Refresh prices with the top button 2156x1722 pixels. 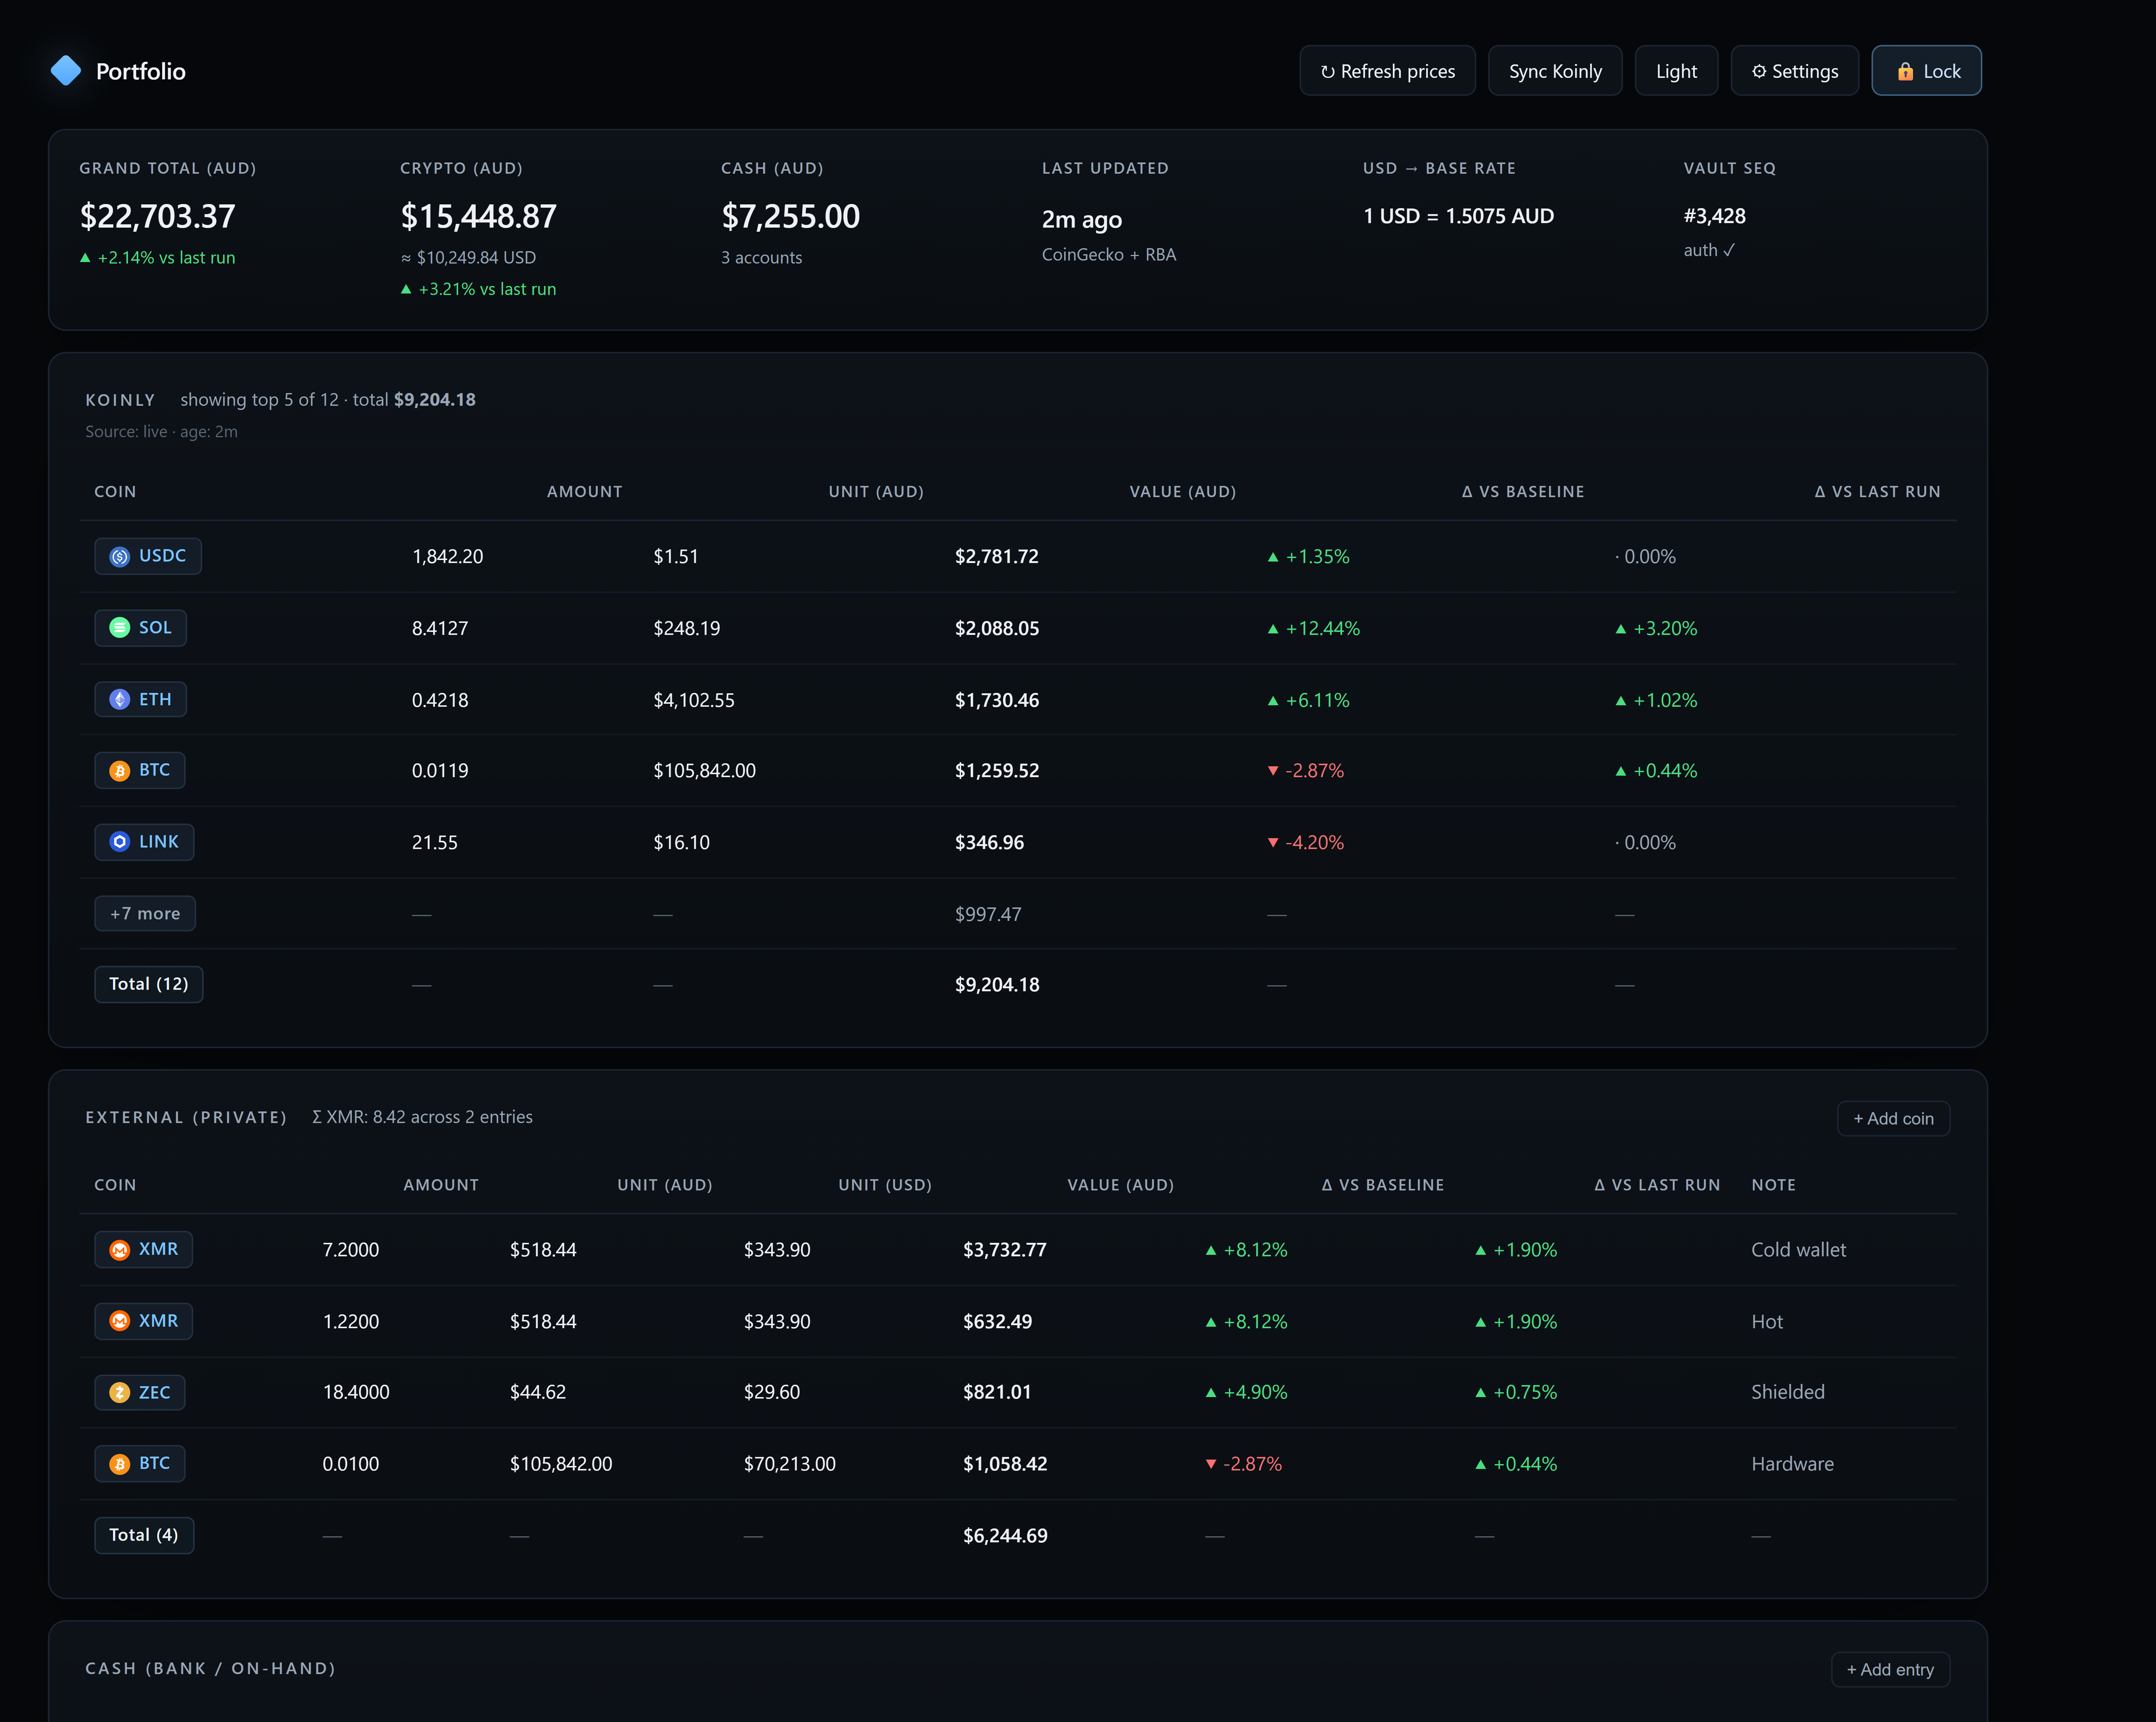coord(1387,71)
